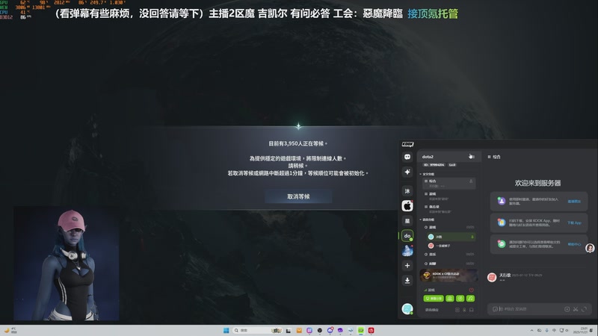
Task: Open the KOOK x CF activity banner
Action: click(449, 276)
